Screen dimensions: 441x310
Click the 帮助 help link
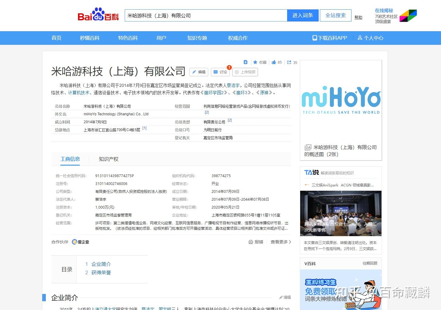(358, 18)
